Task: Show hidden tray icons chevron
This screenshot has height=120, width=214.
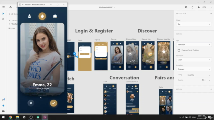Action: [180, 117]
